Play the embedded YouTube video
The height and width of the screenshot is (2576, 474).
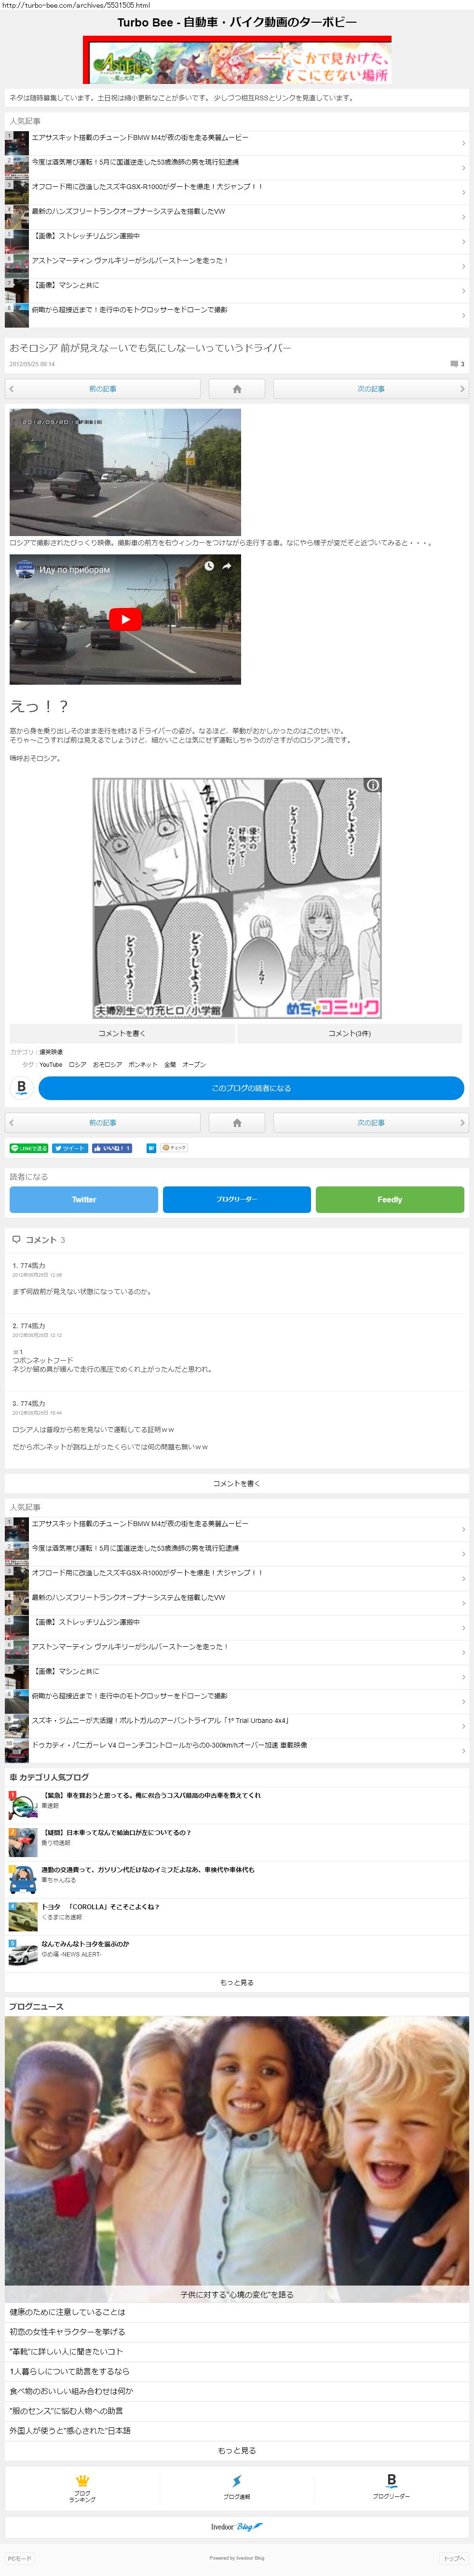125,620
